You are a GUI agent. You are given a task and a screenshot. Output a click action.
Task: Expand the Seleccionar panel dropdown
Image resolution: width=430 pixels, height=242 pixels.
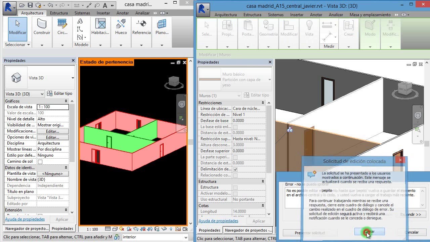[x=17, y=44]
